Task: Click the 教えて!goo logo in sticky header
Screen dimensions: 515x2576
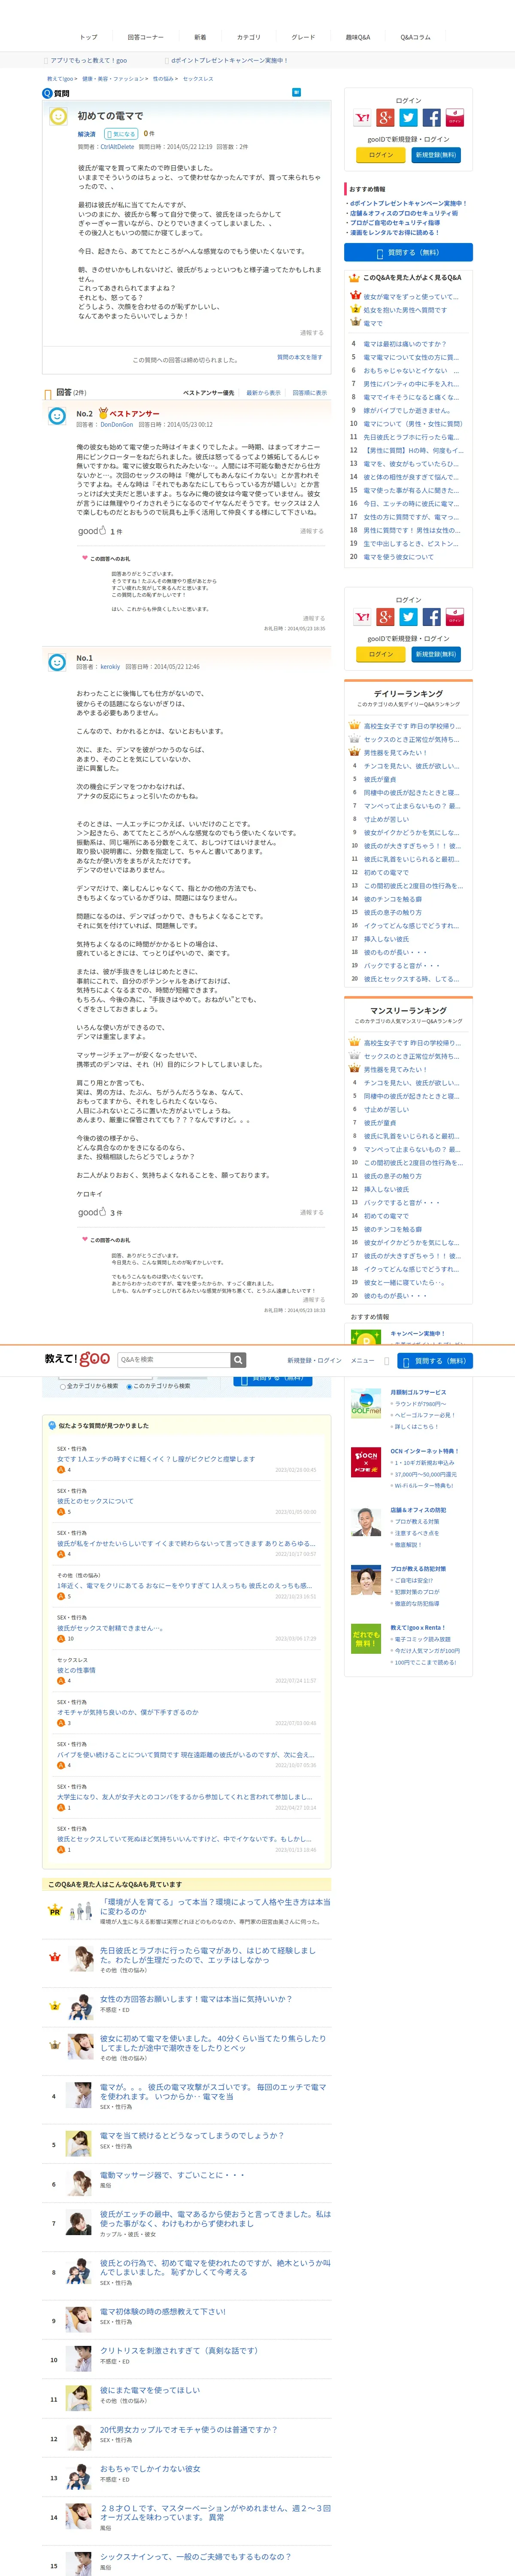Action: click(x=77, y=1359)
